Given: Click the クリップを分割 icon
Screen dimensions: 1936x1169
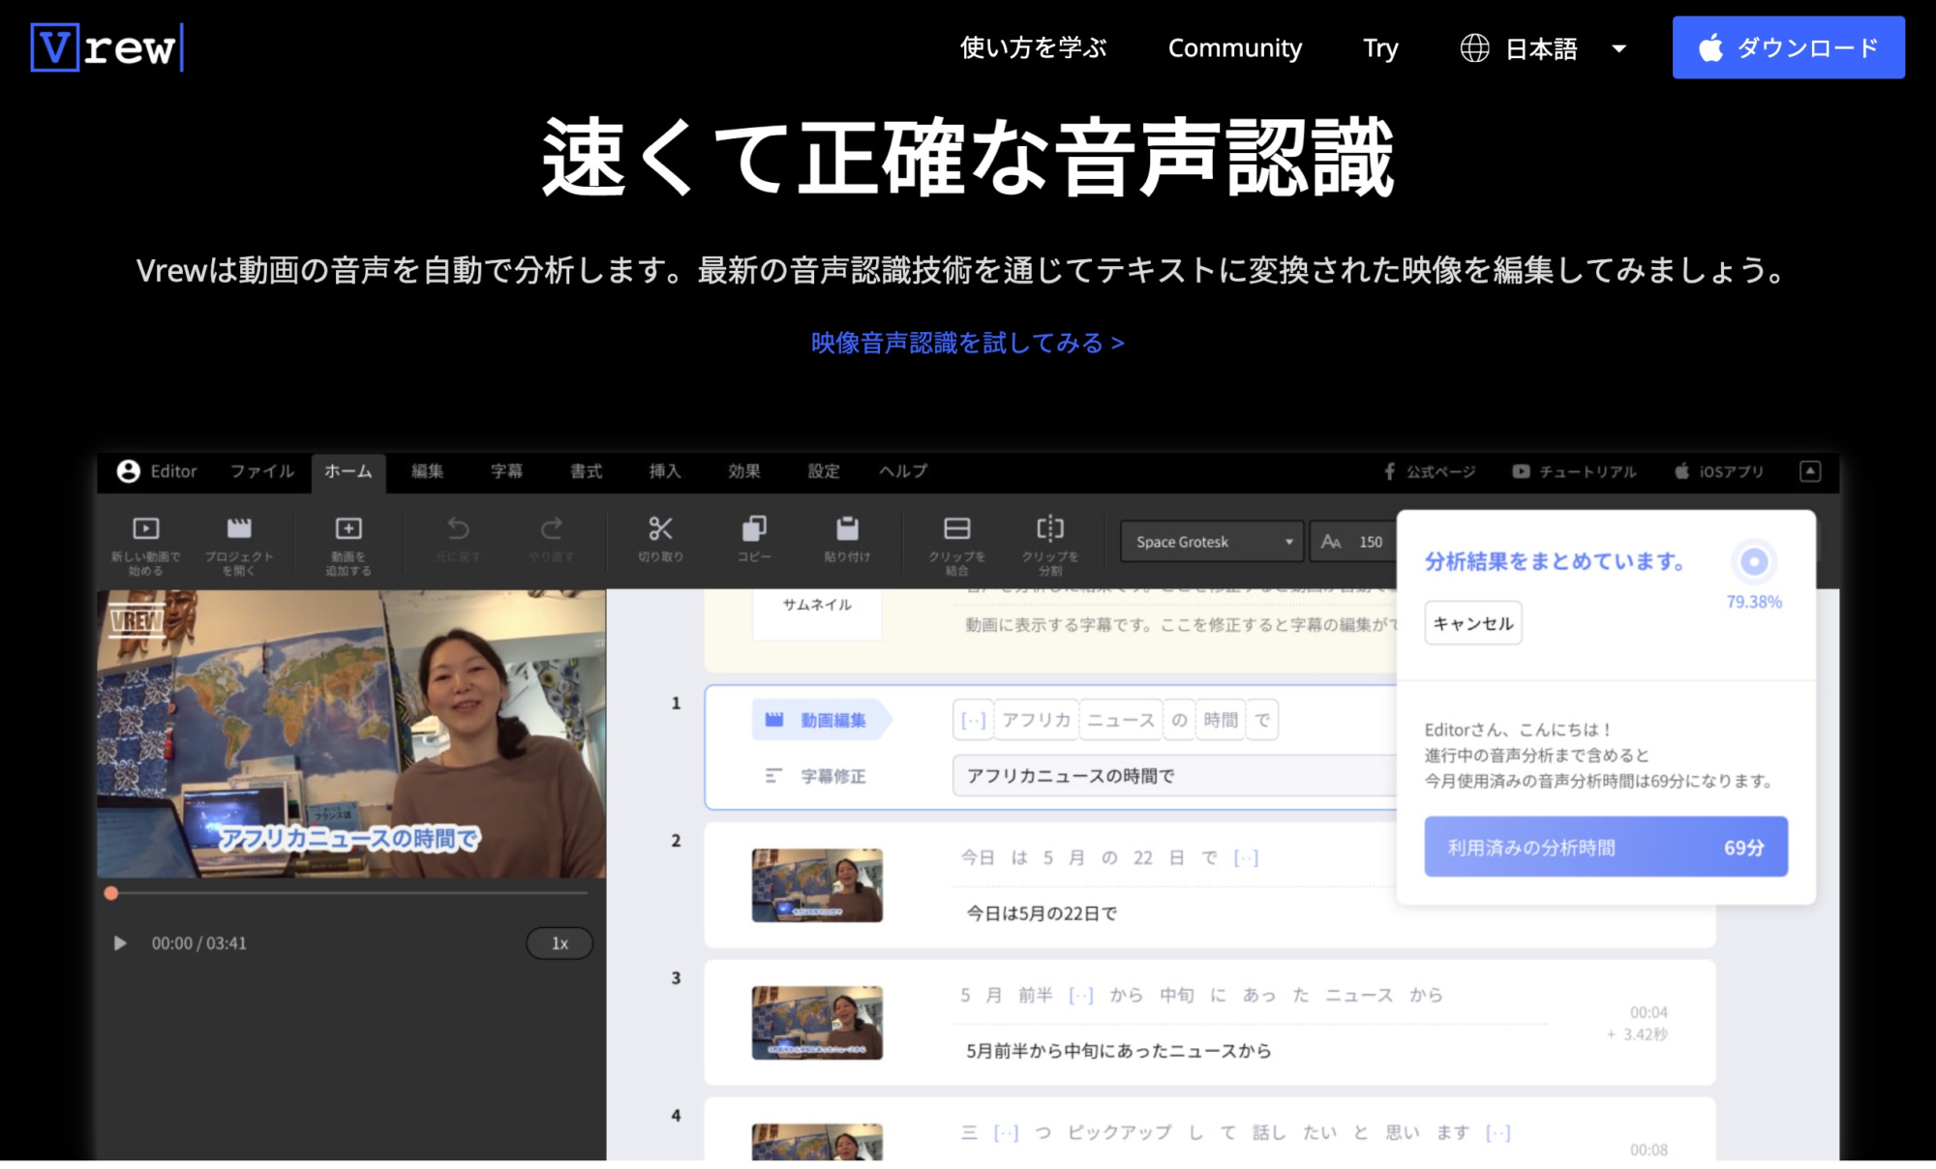Looking at the screenshot, I should [1050, 528].
